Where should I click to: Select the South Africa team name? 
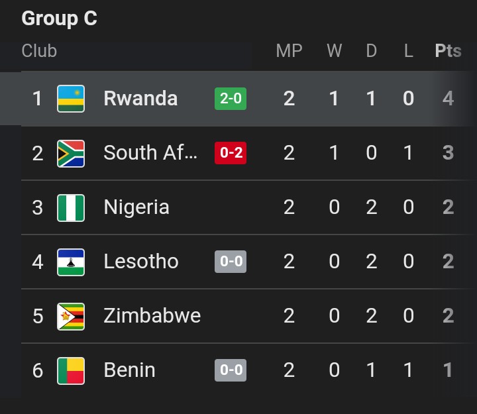coord(150,153)
